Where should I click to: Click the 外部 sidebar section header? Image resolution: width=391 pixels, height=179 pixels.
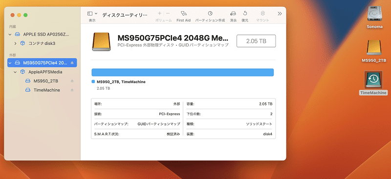(x=13, y=55)
